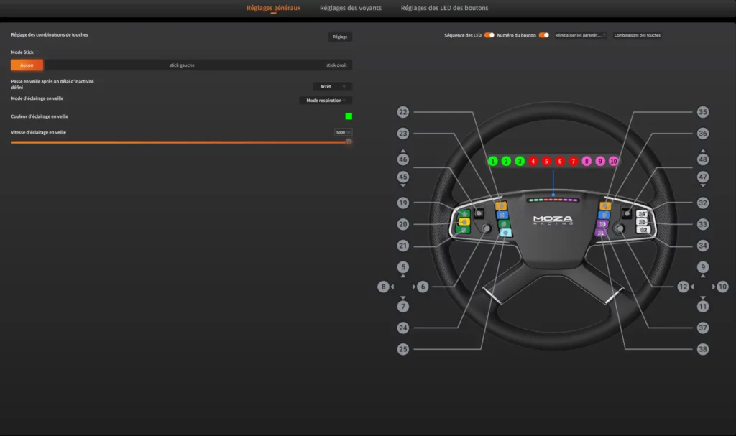Select stick droit mode

[336, 65]
